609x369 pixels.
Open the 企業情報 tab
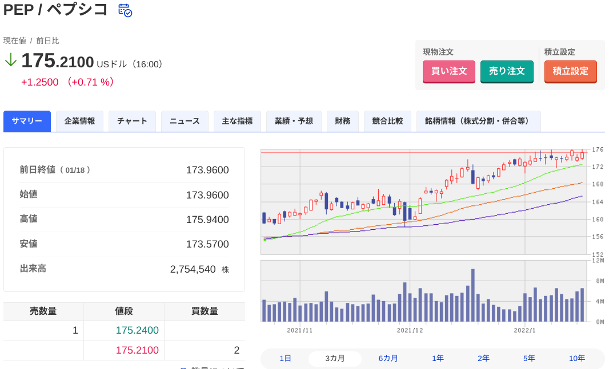(x=79, y=121)
